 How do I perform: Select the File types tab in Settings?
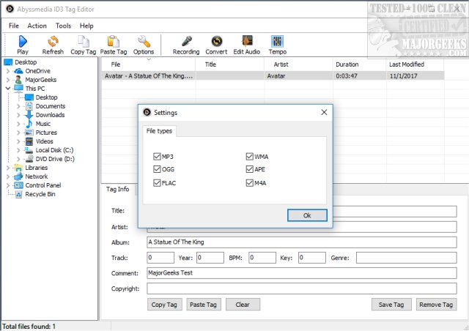click(159, 131)
